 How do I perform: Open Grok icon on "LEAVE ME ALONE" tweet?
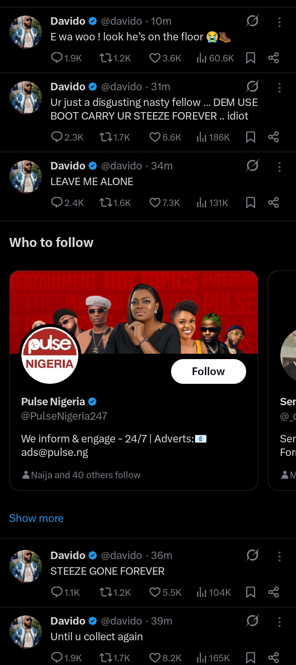252,166
